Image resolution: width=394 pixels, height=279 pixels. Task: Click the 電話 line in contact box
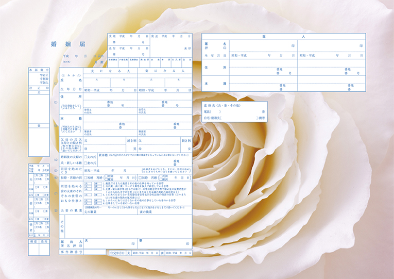pos(234,111)
